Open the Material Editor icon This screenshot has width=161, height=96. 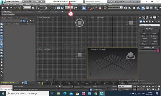click(156, 8)
